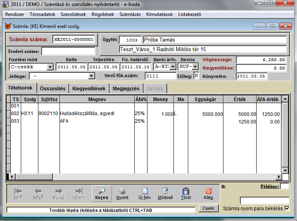Open the Deviza currency dropdown
The image size is (297, 221).
pyautogui.click(x=195, y=67)
